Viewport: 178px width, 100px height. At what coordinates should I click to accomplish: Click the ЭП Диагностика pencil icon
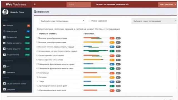pyautogui.click(x=4, y=55)
